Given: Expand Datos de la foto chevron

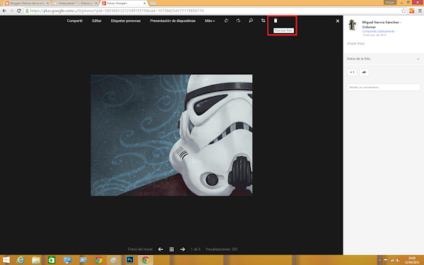Looking at the screenshot, I should 418,59.
